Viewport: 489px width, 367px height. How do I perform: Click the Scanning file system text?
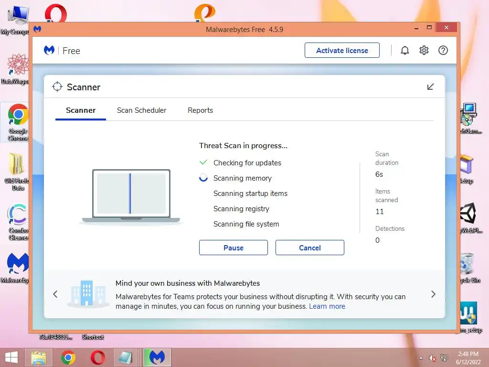[246, 224]
